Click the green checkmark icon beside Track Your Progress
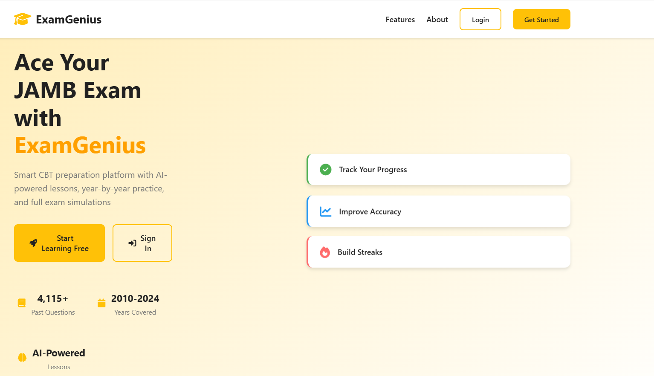 (x=326, y=170)
